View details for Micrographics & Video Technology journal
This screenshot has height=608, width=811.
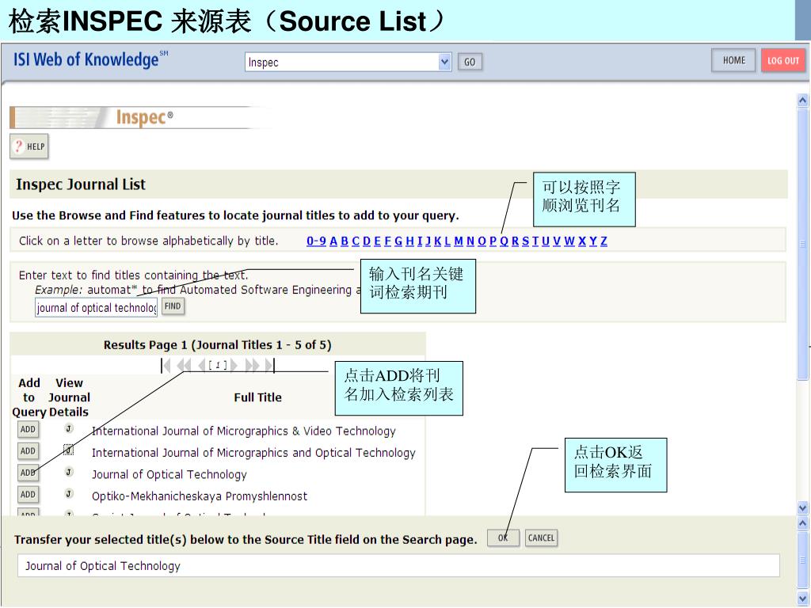pos(69,428)
